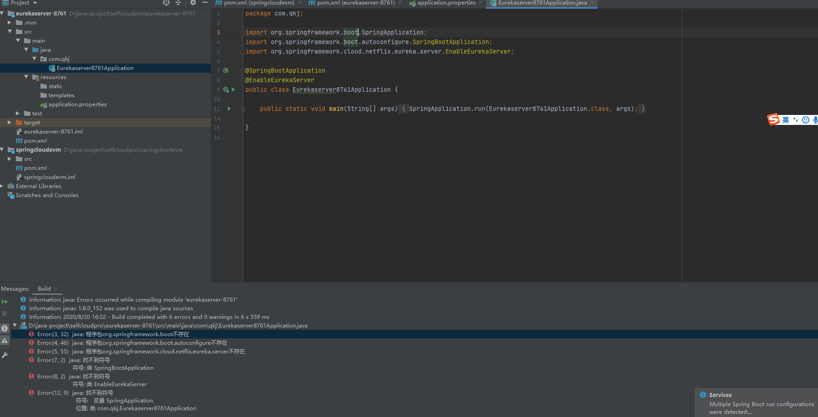Viewport: 818px width, 417px height.
Task: Expand the target folder
Action: click(10, 122)
